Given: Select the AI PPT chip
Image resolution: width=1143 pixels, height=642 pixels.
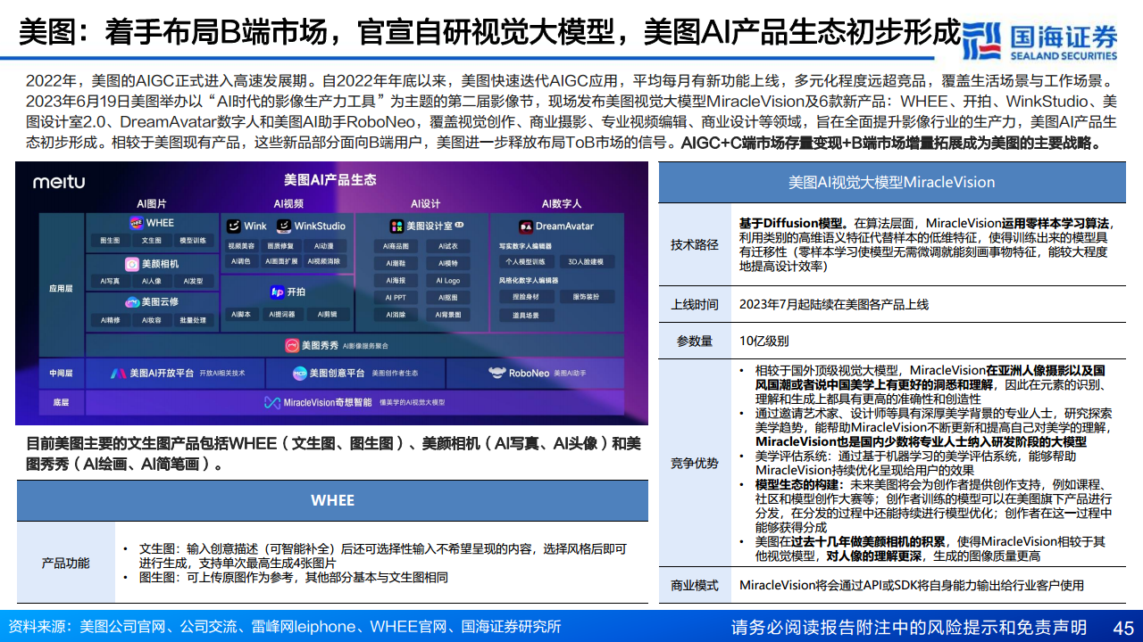Looking at the screenshot, I should coord(396,298).
